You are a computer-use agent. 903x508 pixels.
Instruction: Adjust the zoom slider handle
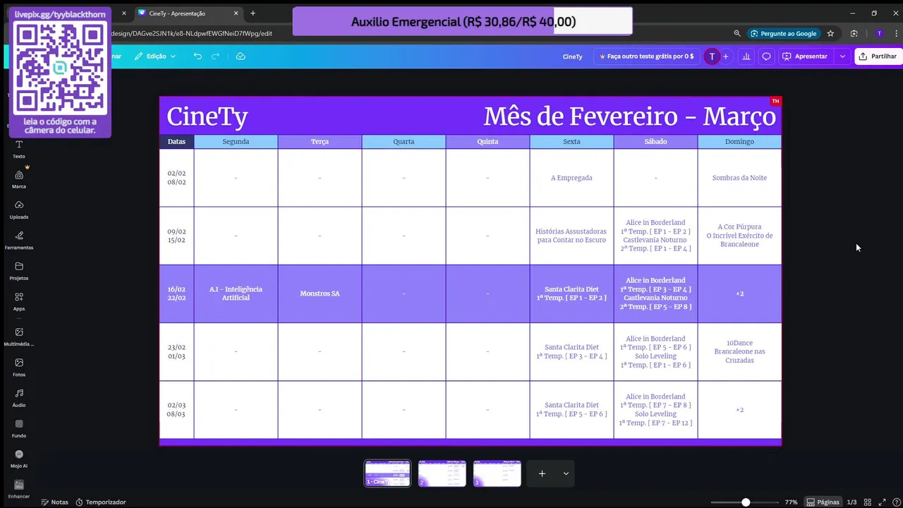(746, 502)
